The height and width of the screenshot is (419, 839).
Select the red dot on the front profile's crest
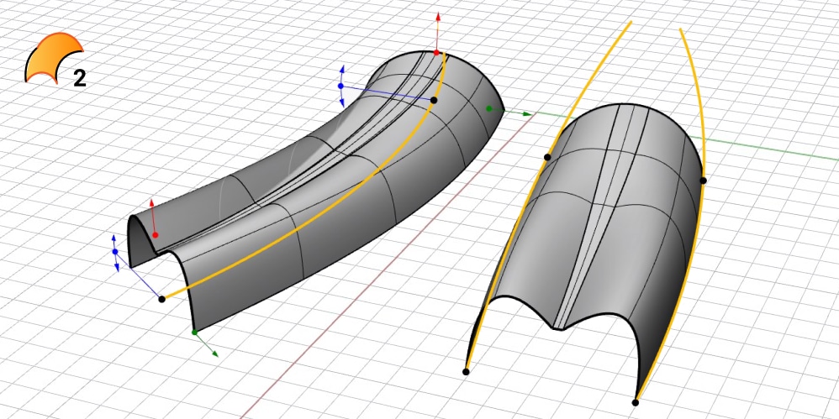point(153,233)
